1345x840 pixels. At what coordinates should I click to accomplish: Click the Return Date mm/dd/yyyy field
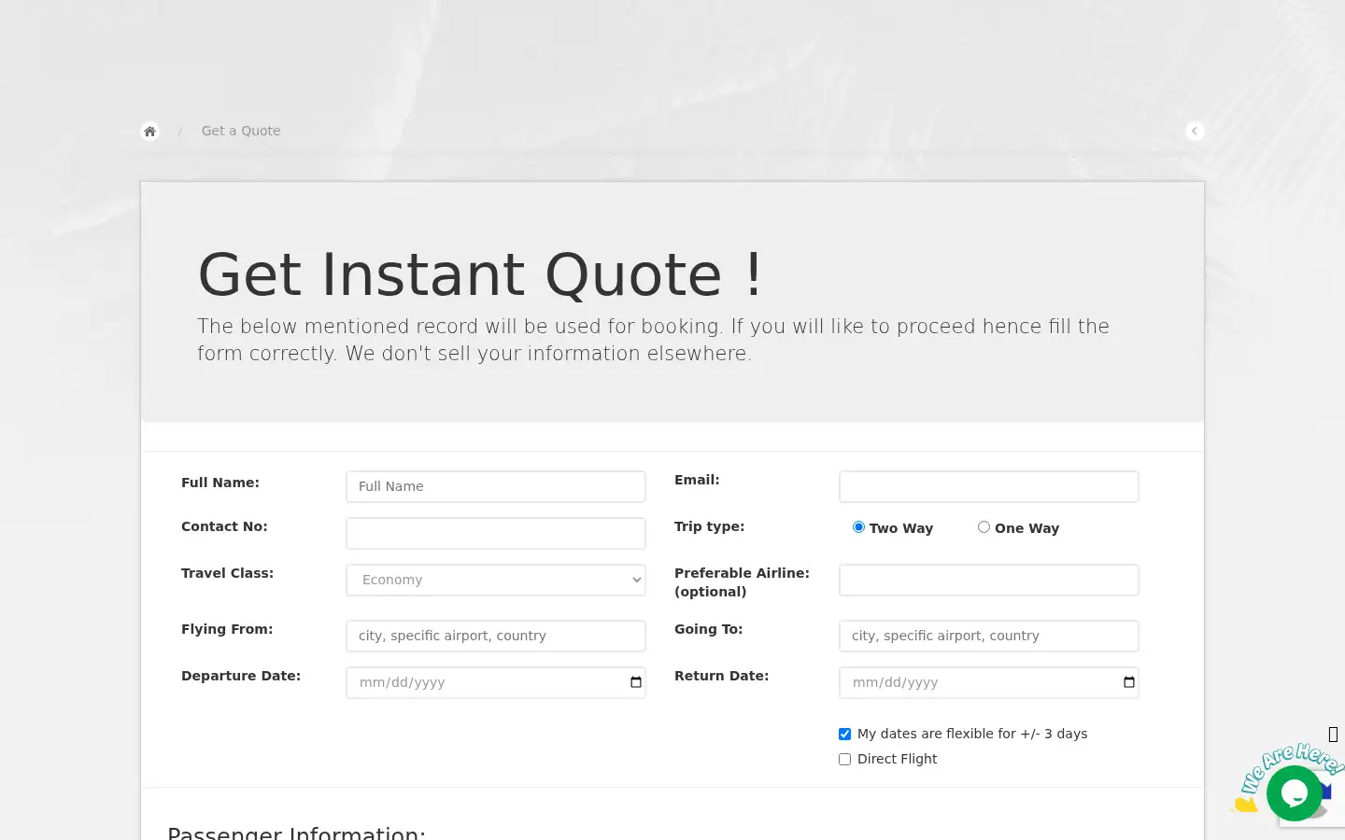[x=989, y=682]
